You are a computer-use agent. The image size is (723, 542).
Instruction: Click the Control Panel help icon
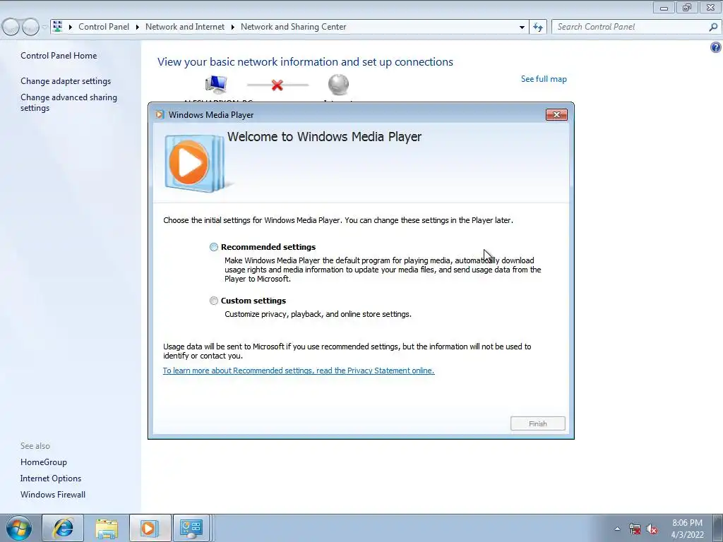(x=716, y=47)
